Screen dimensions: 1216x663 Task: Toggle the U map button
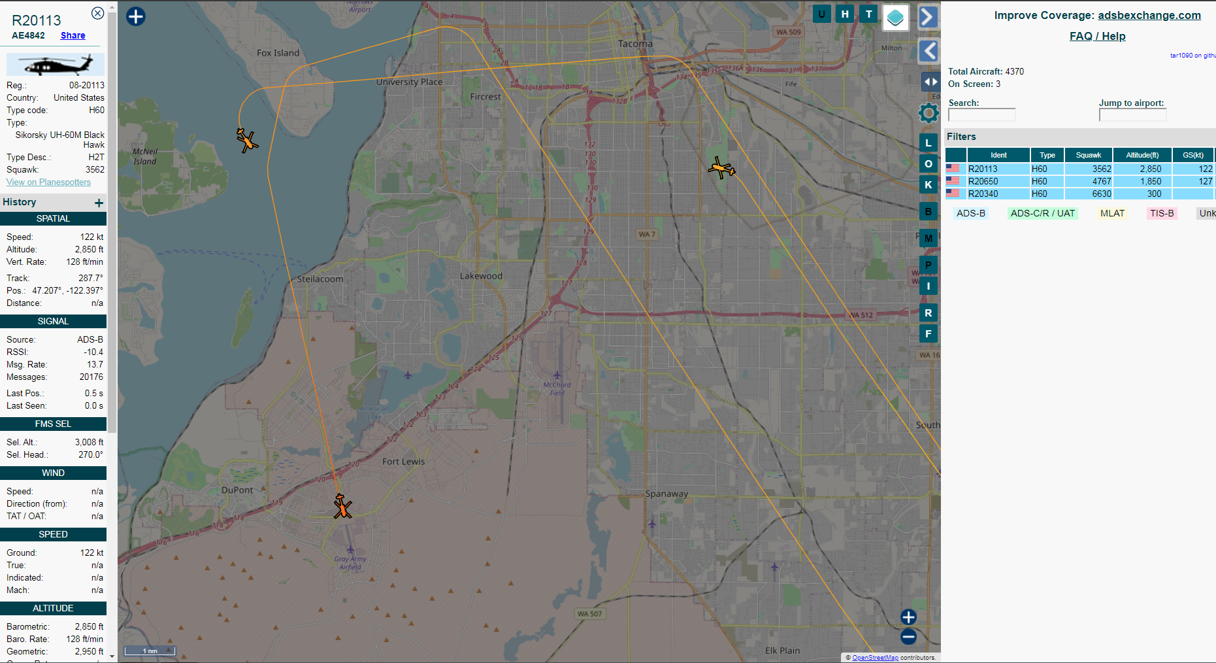(821, 14)
